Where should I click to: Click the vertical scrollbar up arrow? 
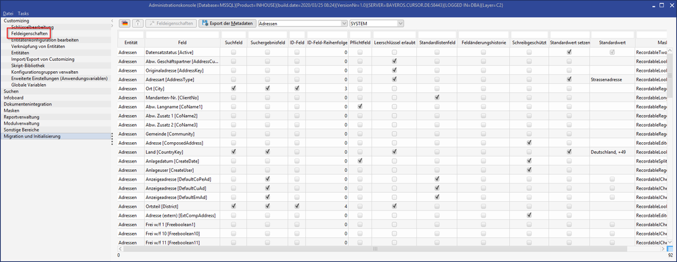670,51
